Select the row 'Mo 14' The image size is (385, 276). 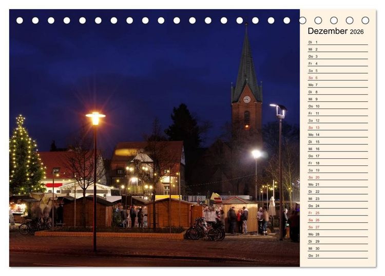[338, 135]
